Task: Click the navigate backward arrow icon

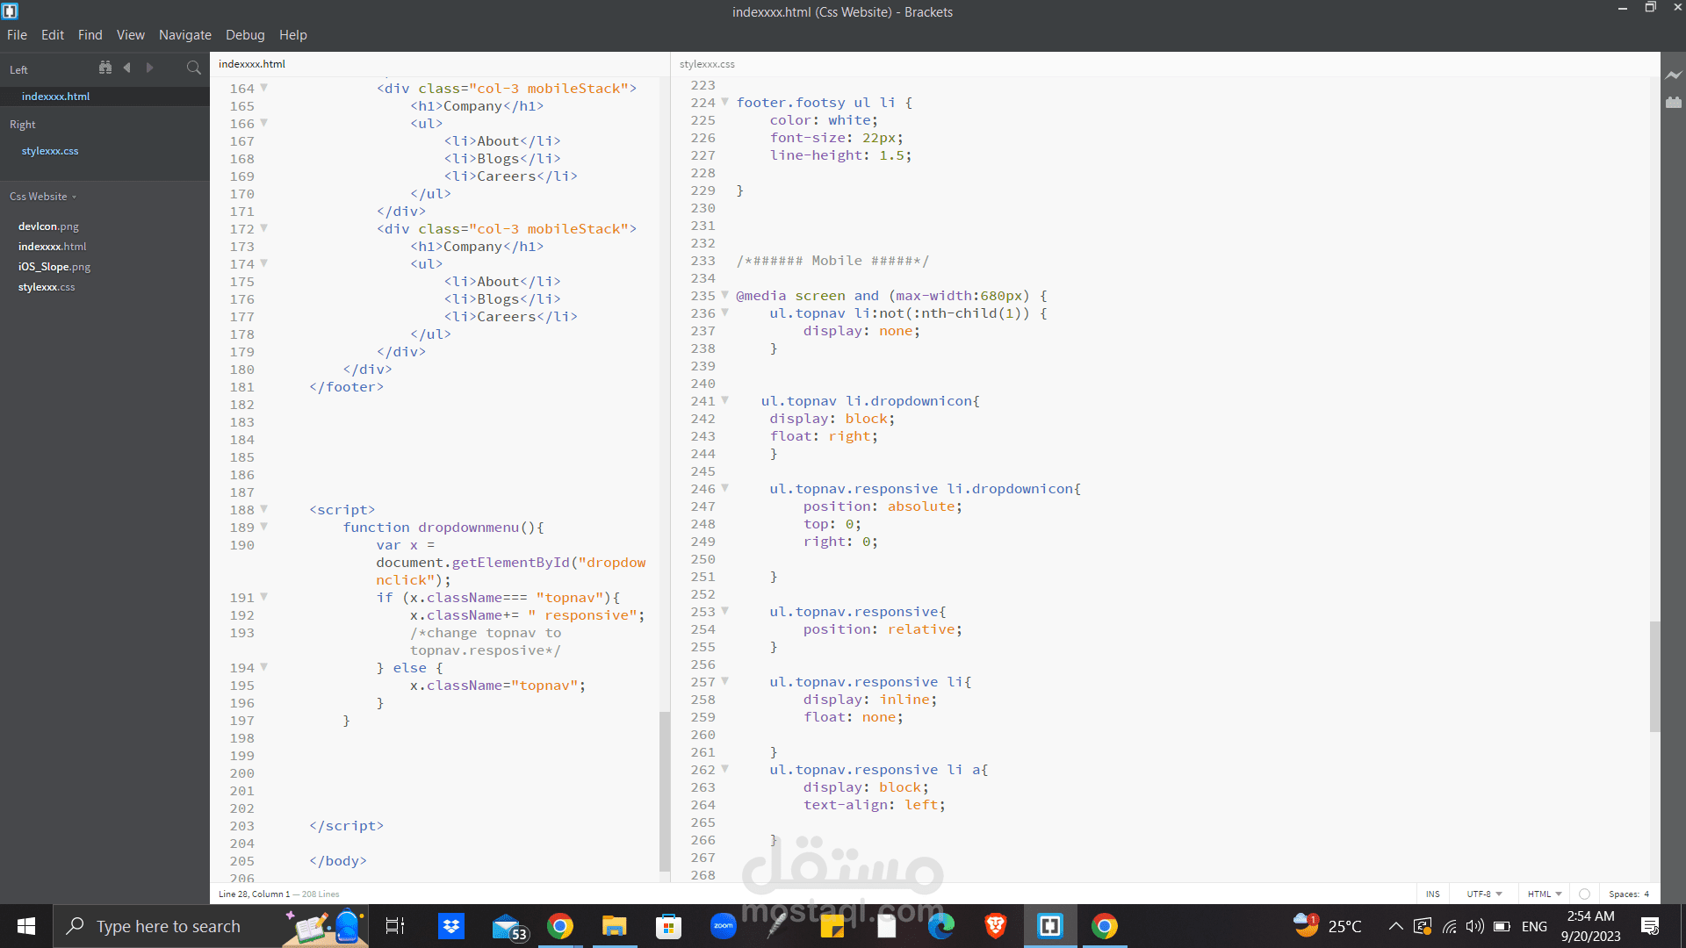Action: [x=127, y=68]
